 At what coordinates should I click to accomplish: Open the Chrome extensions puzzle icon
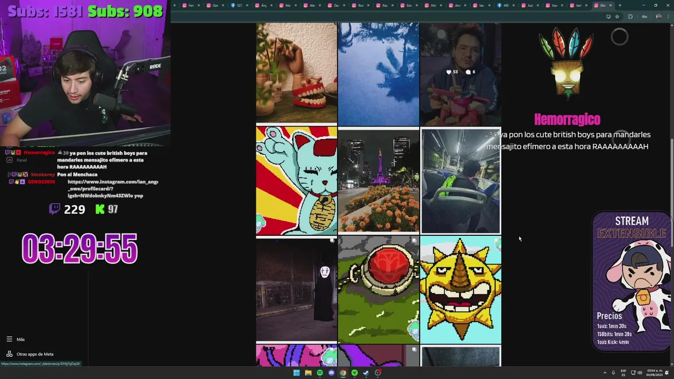pyautogui.click(x=630, y=16)
